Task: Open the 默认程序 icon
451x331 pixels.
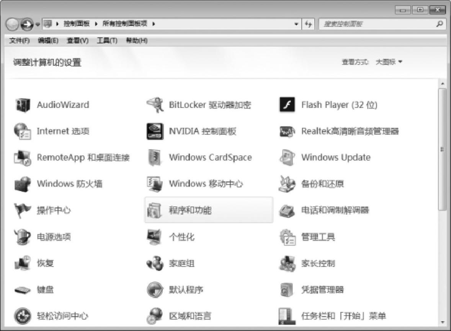Action: pos(155,290)
